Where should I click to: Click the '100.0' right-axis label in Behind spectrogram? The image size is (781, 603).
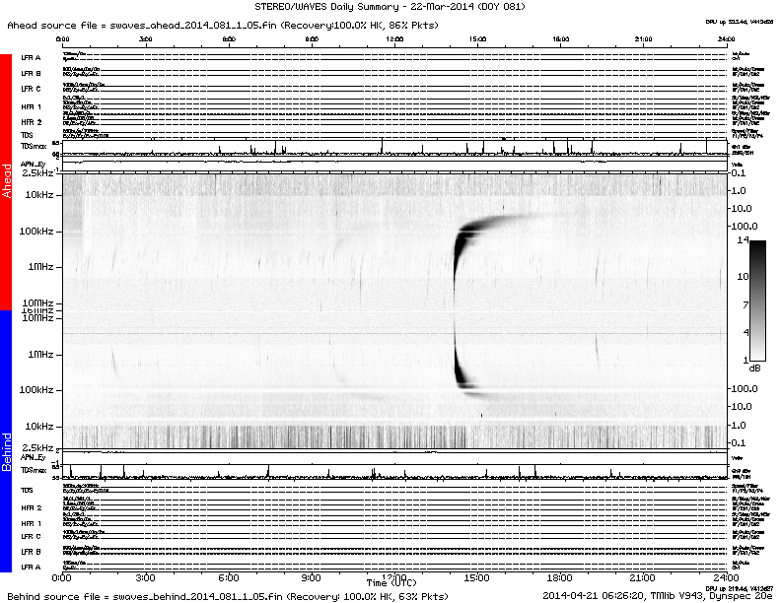point(745,388)
